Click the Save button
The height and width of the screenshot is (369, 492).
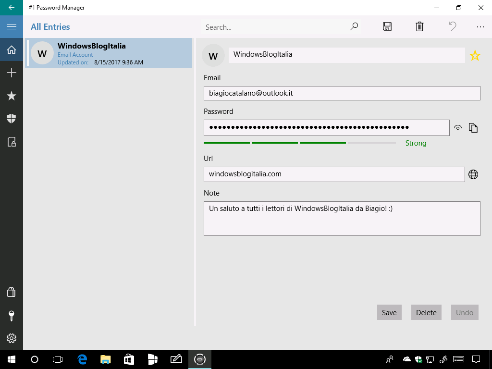tap(389, 312)
